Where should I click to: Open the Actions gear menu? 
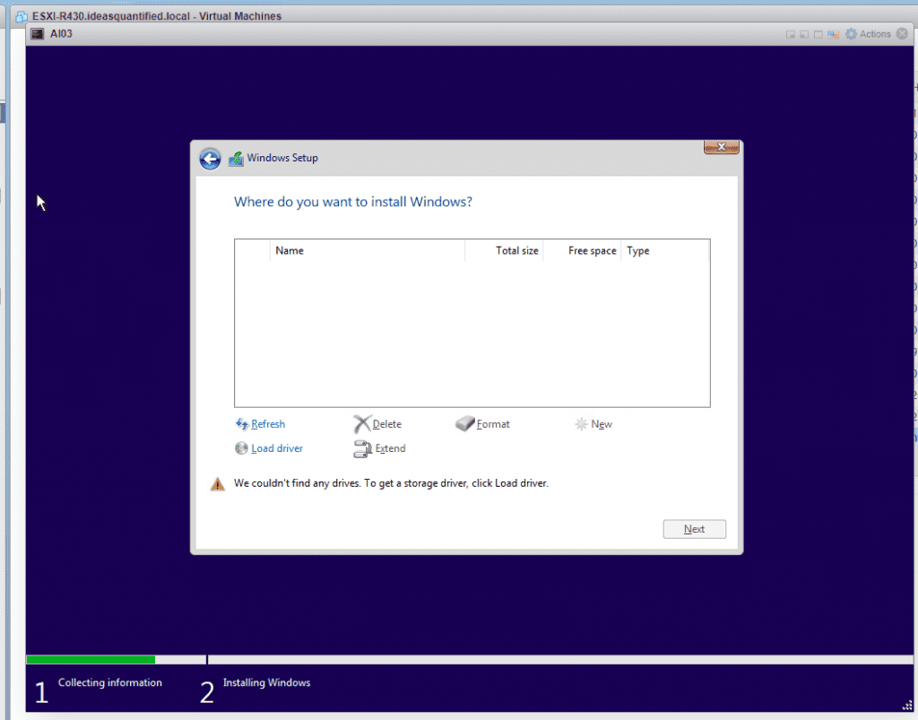point(868,34)
